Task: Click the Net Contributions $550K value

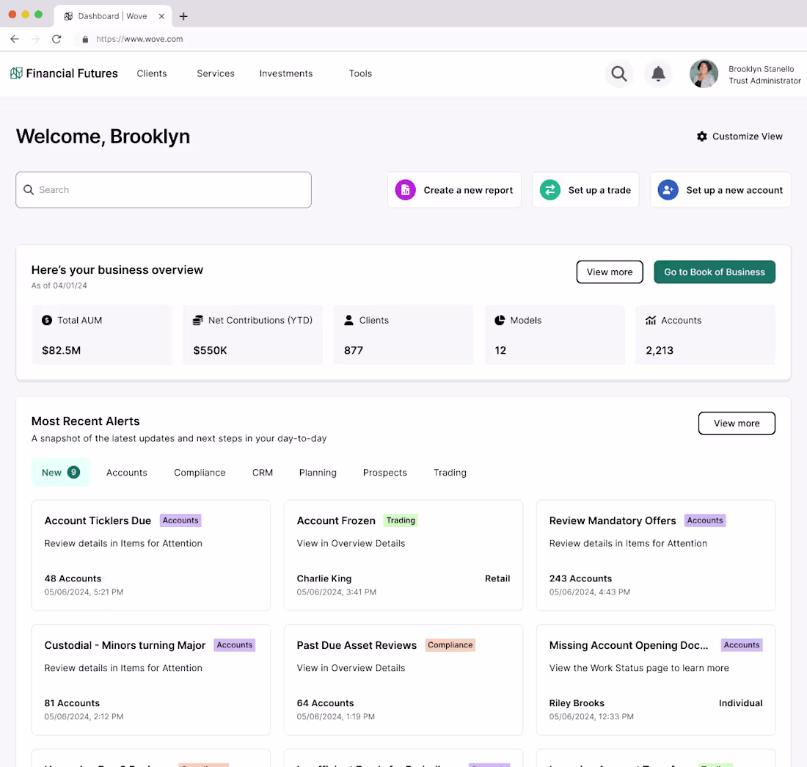Action: point(210,351)
